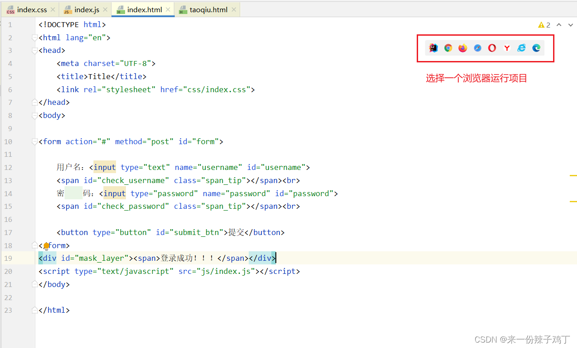The width and height of the screenshot is (577, 348).
Task: Click the type="password" attribute on line 14
Action: tap(164, 193)
